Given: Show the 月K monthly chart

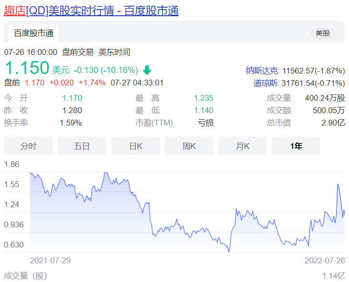Looking at the screenshot, I should (x=243, y=146).
